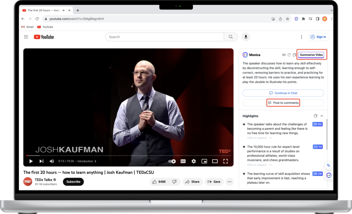Subscribe to TEDx Talks
Screen dimensions: 352x214
[73, 182]
